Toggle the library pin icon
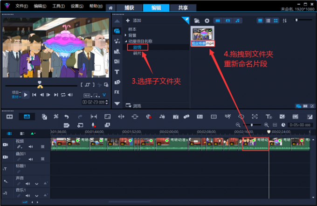 point(186,20)
